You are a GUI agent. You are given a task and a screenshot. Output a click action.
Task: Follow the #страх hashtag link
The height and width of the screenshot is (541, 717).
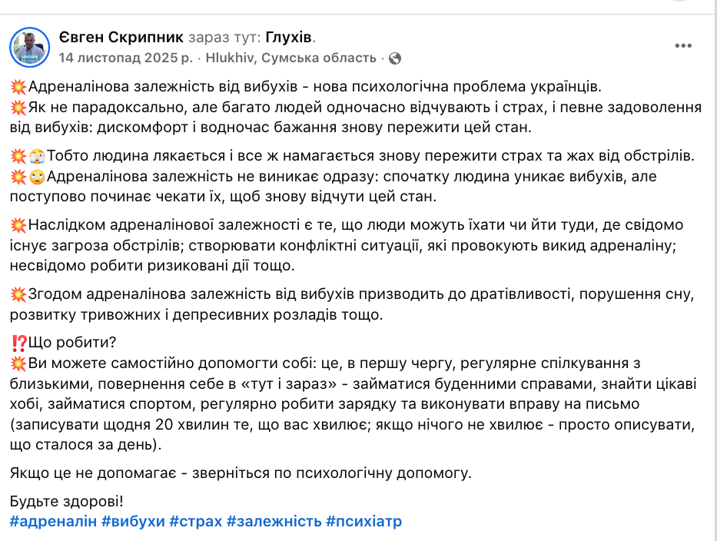(195, 521)
